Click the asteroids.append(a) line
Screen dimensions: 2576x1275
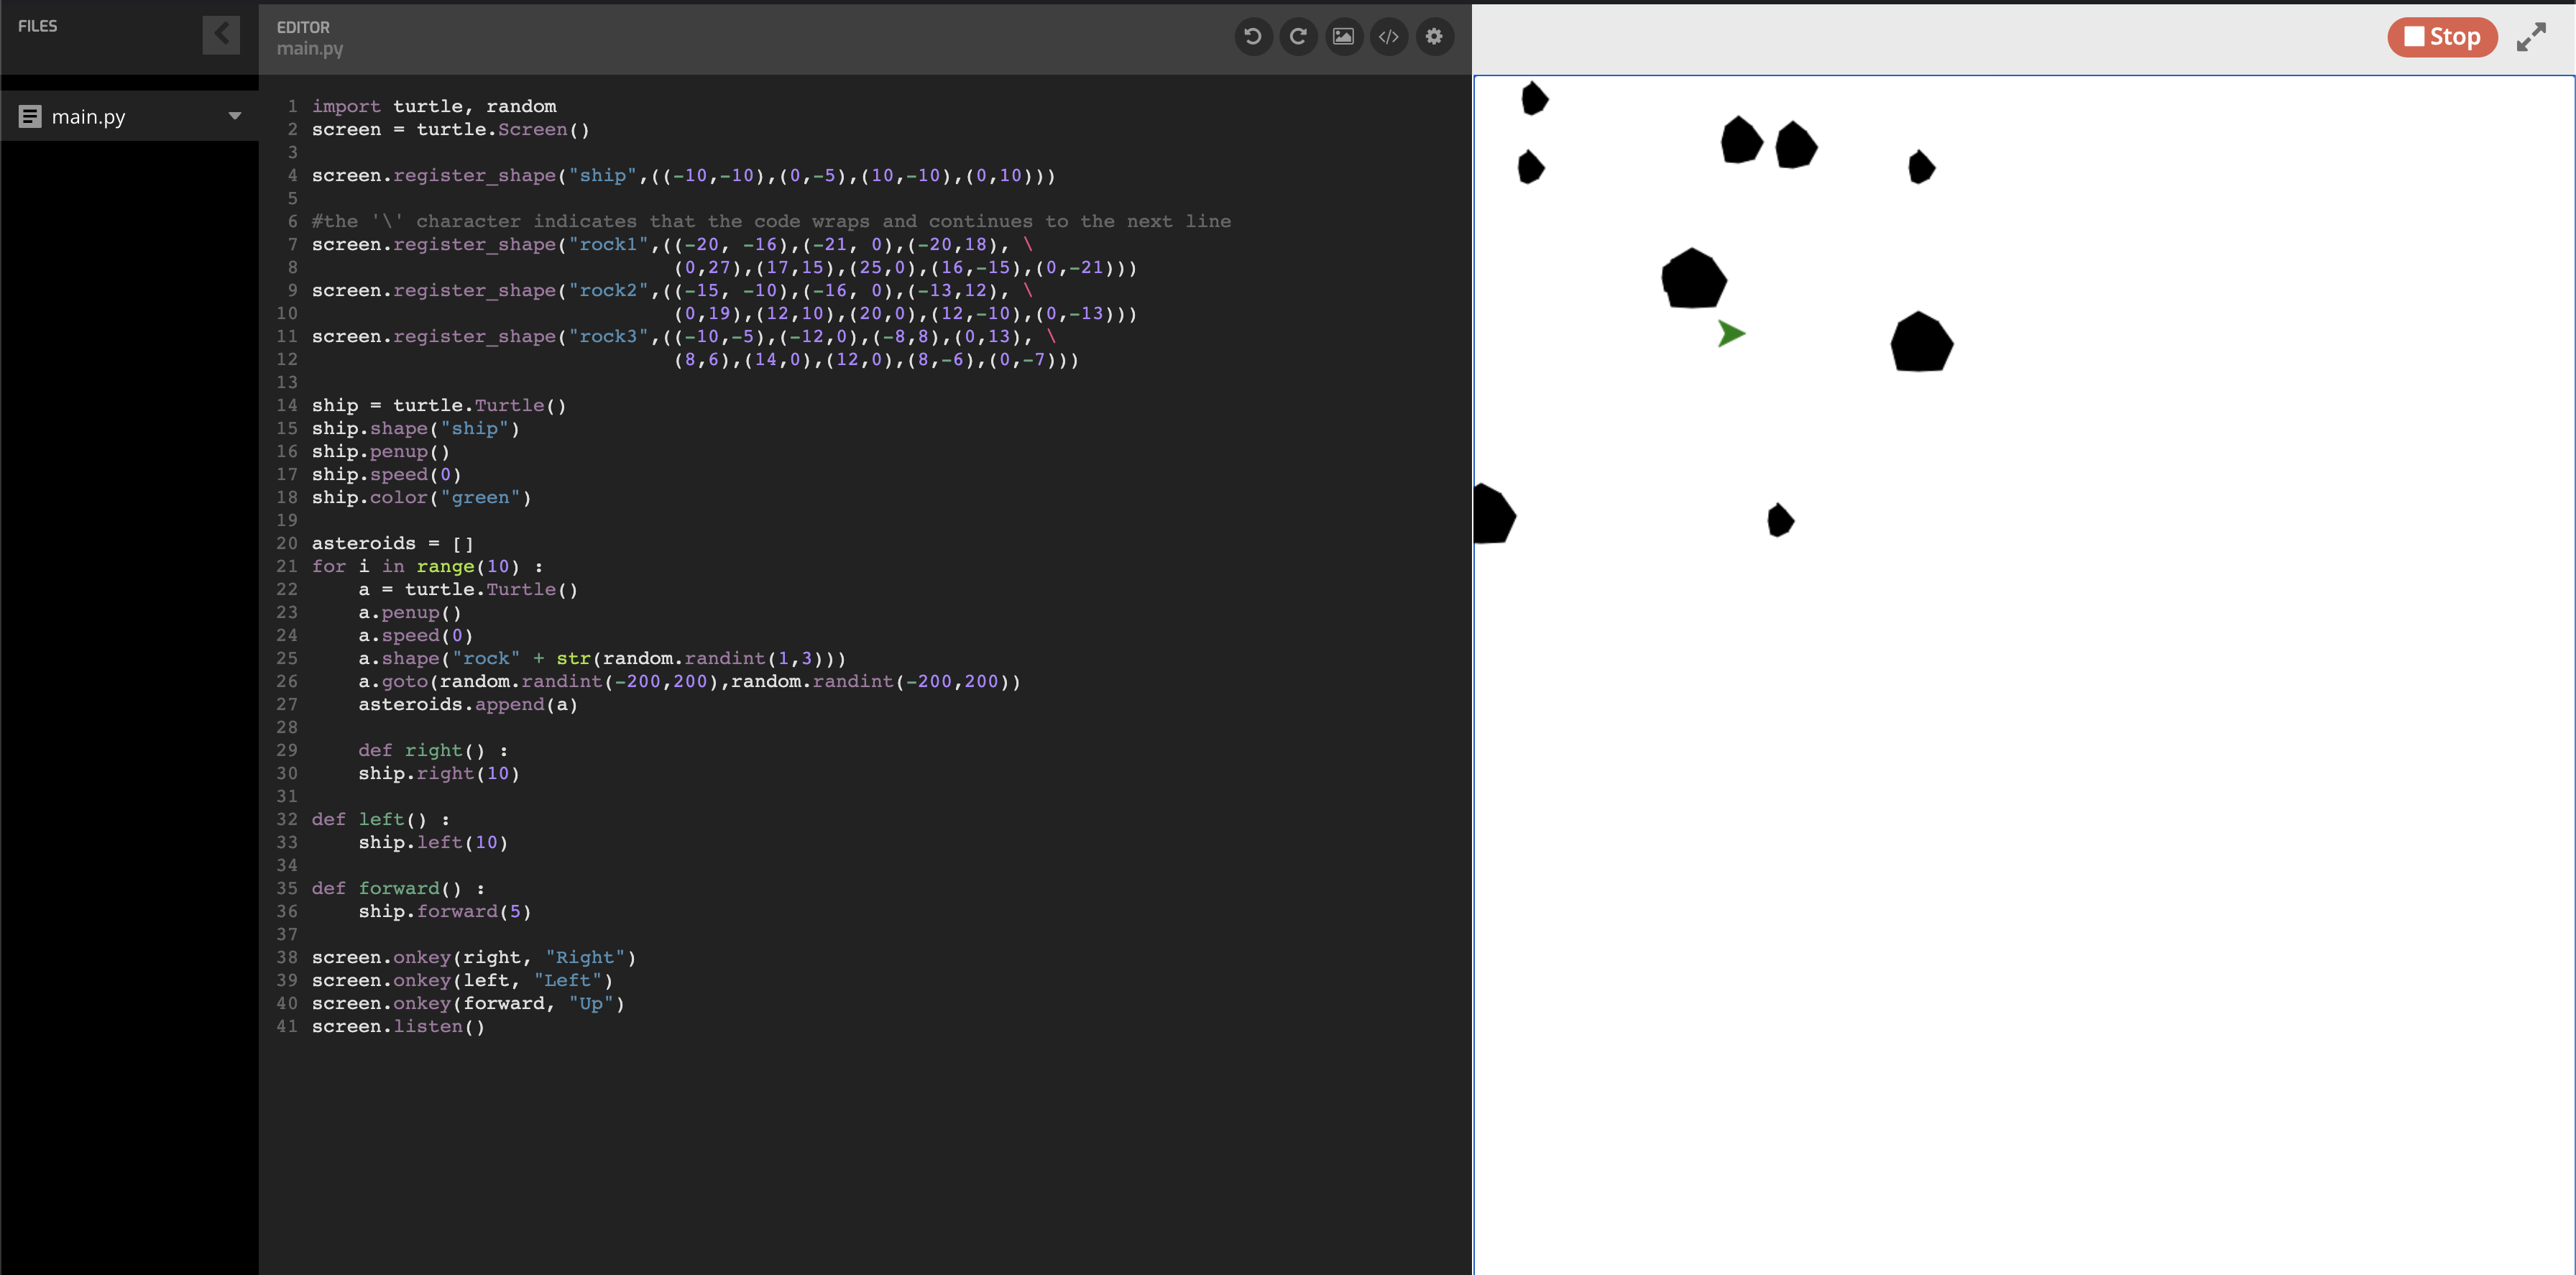pos(468,704)
